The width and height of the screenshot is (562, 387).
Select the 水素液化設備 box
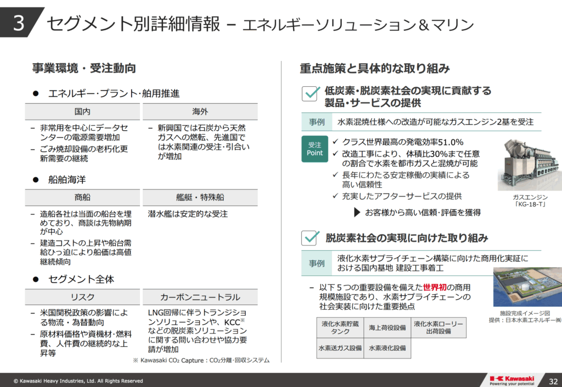387,348
